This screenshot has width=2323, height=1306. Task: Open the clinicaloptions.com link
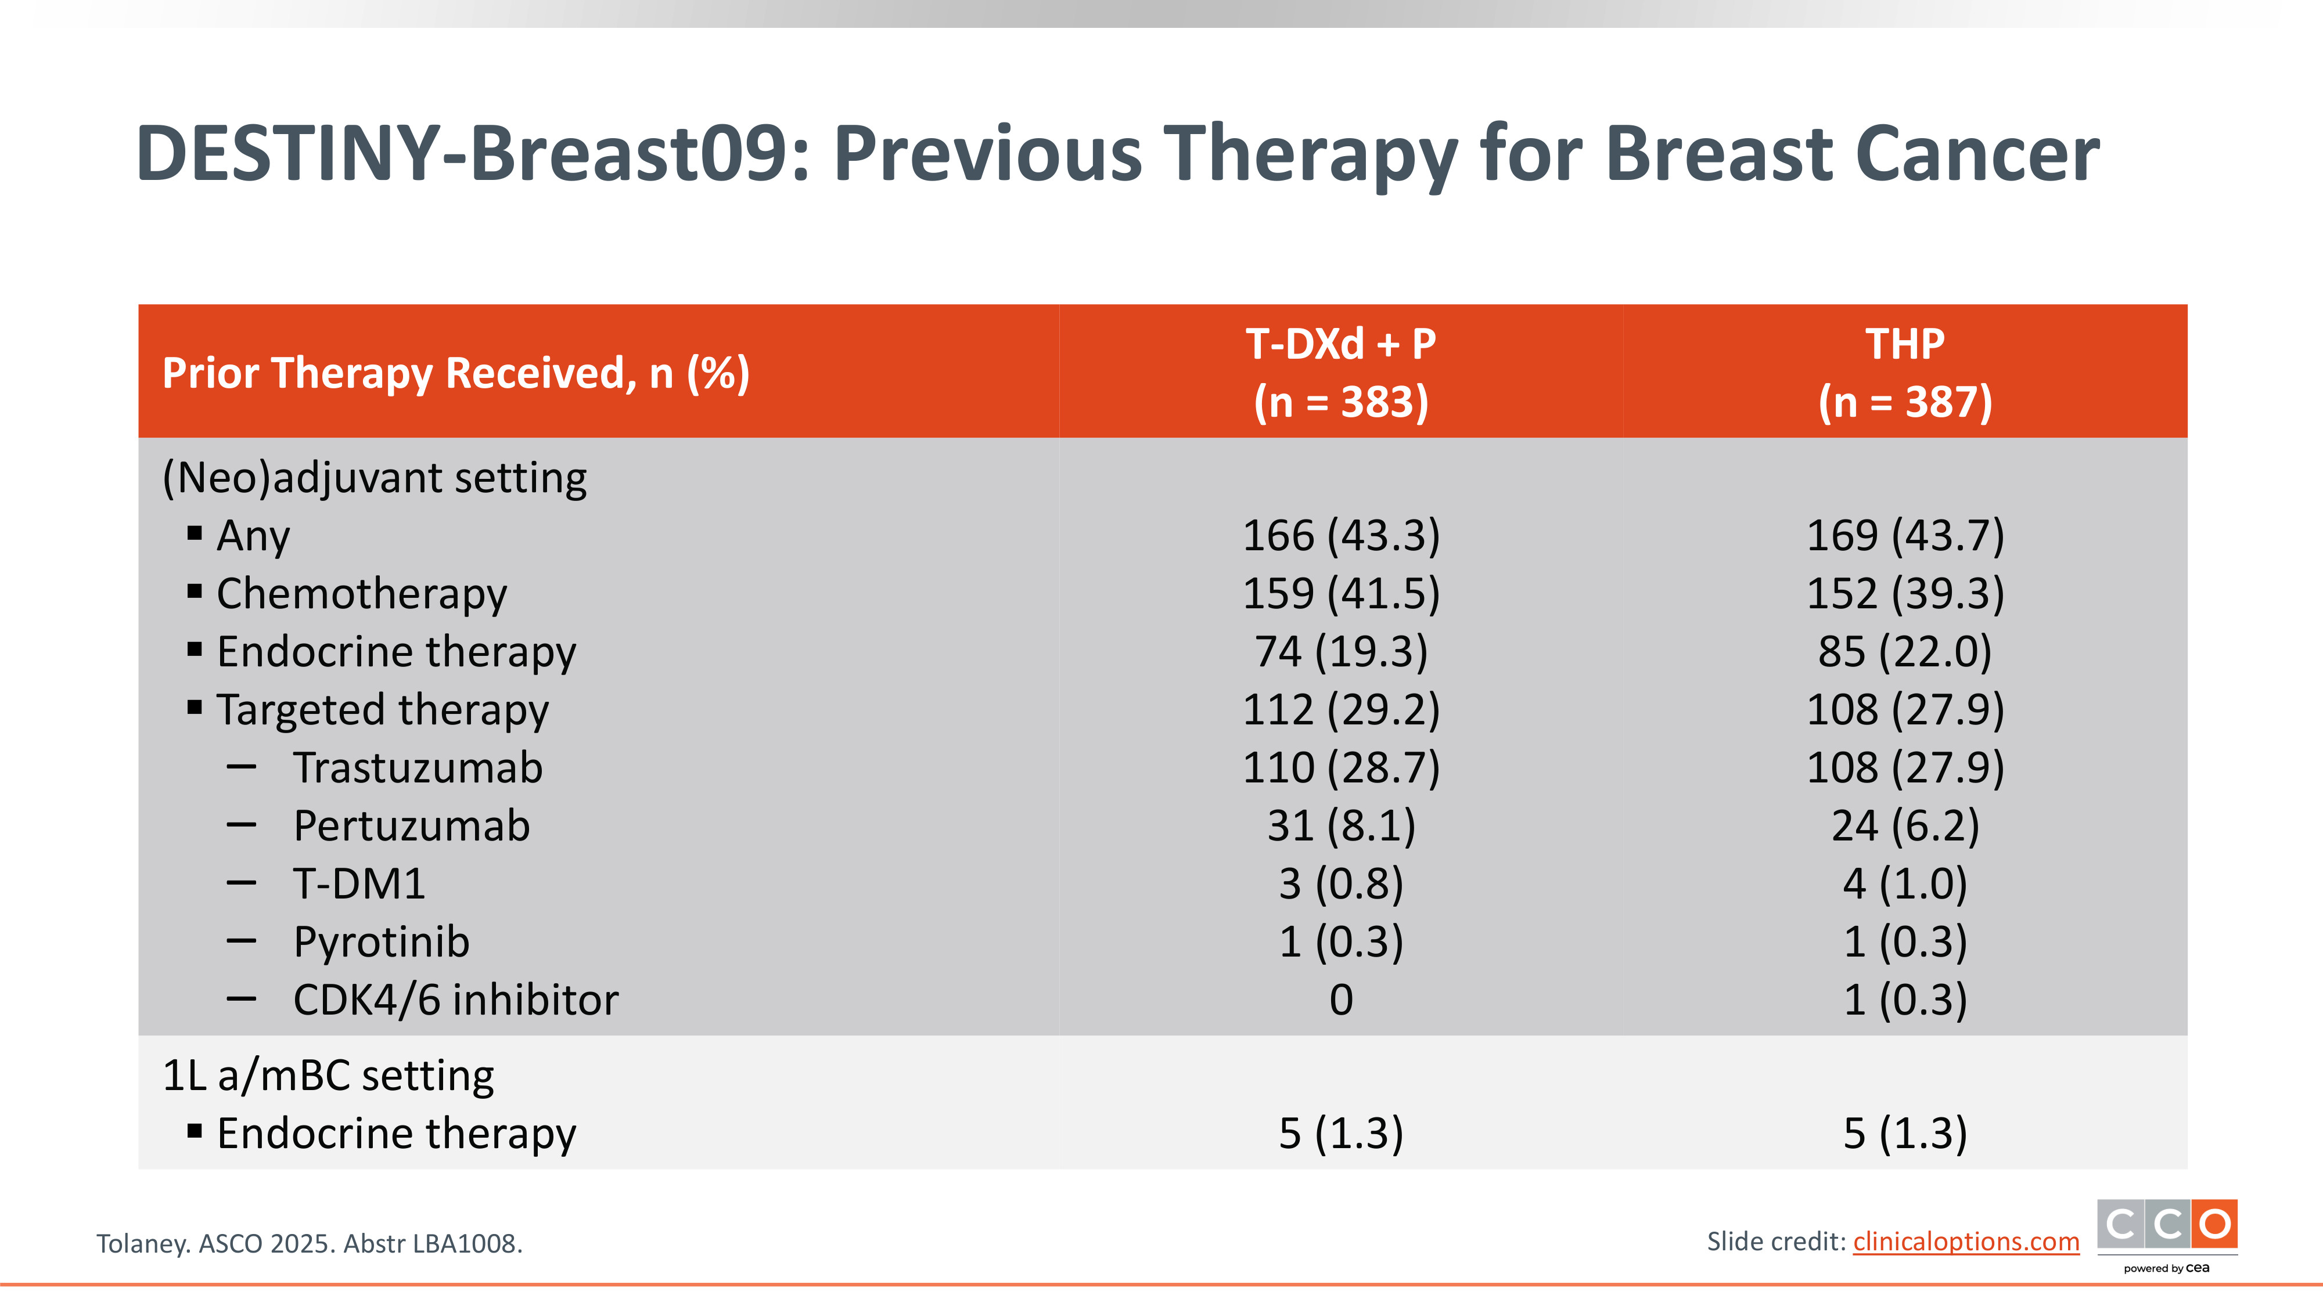[x=1966, y=1242]
